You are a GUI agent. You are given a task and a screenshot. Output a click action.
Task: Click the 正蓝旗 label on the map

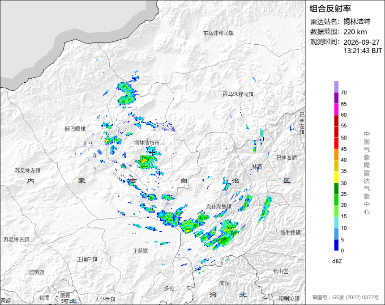click(140, 251)
